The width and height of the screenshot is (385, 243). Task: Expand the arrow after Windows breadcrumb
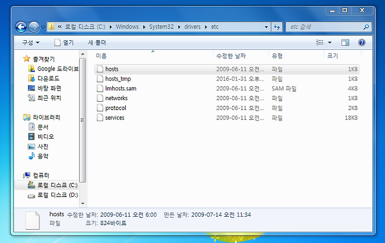click(x=144, y=27)
